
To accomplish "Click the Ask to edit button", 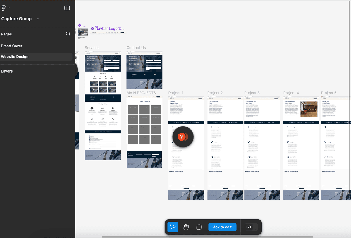I will 222,227.
